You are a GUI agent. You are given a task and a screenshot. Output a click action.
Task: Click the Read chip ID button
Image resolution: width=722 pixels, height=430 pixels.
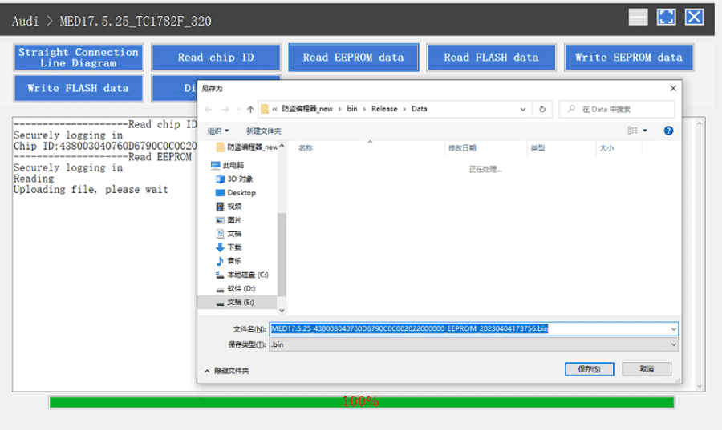216,58
